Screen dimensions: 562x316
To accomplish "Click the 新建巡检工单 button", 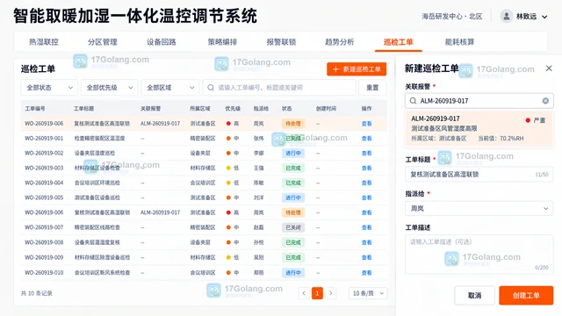I will click(357, 69).
